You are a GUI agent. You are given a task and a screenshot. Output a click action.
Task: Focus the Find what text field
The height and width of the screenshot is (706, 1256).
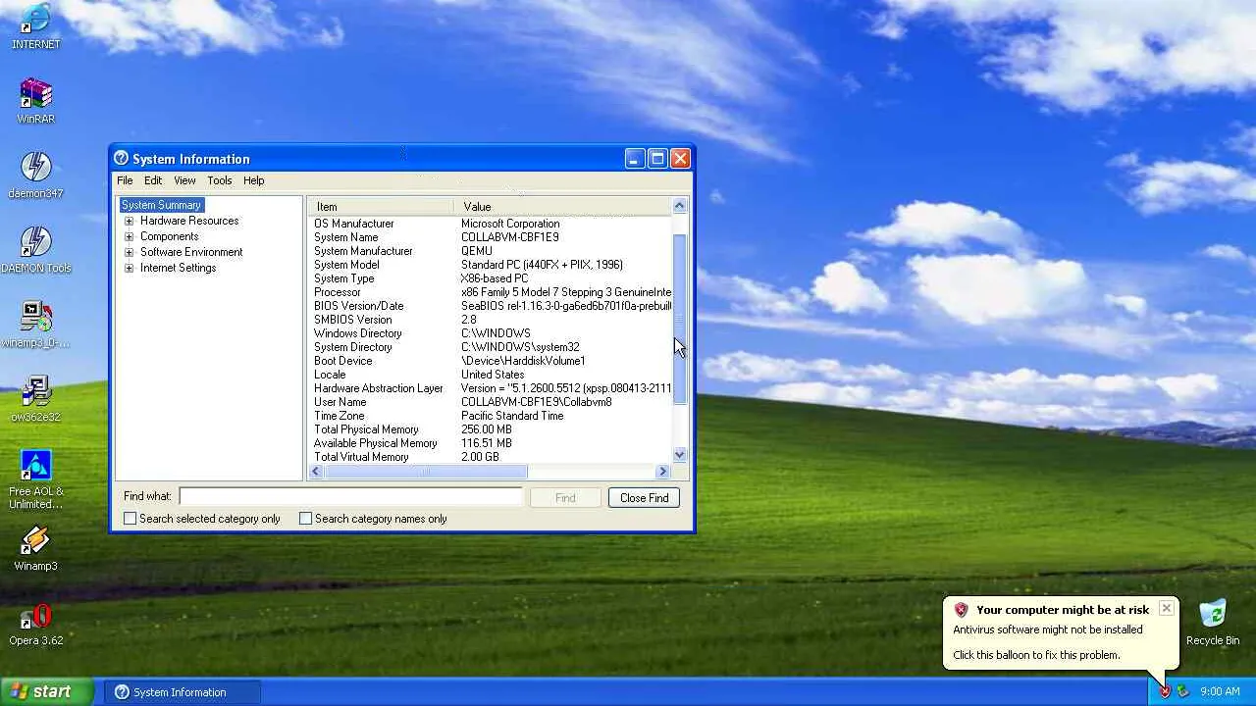point(350,497)
